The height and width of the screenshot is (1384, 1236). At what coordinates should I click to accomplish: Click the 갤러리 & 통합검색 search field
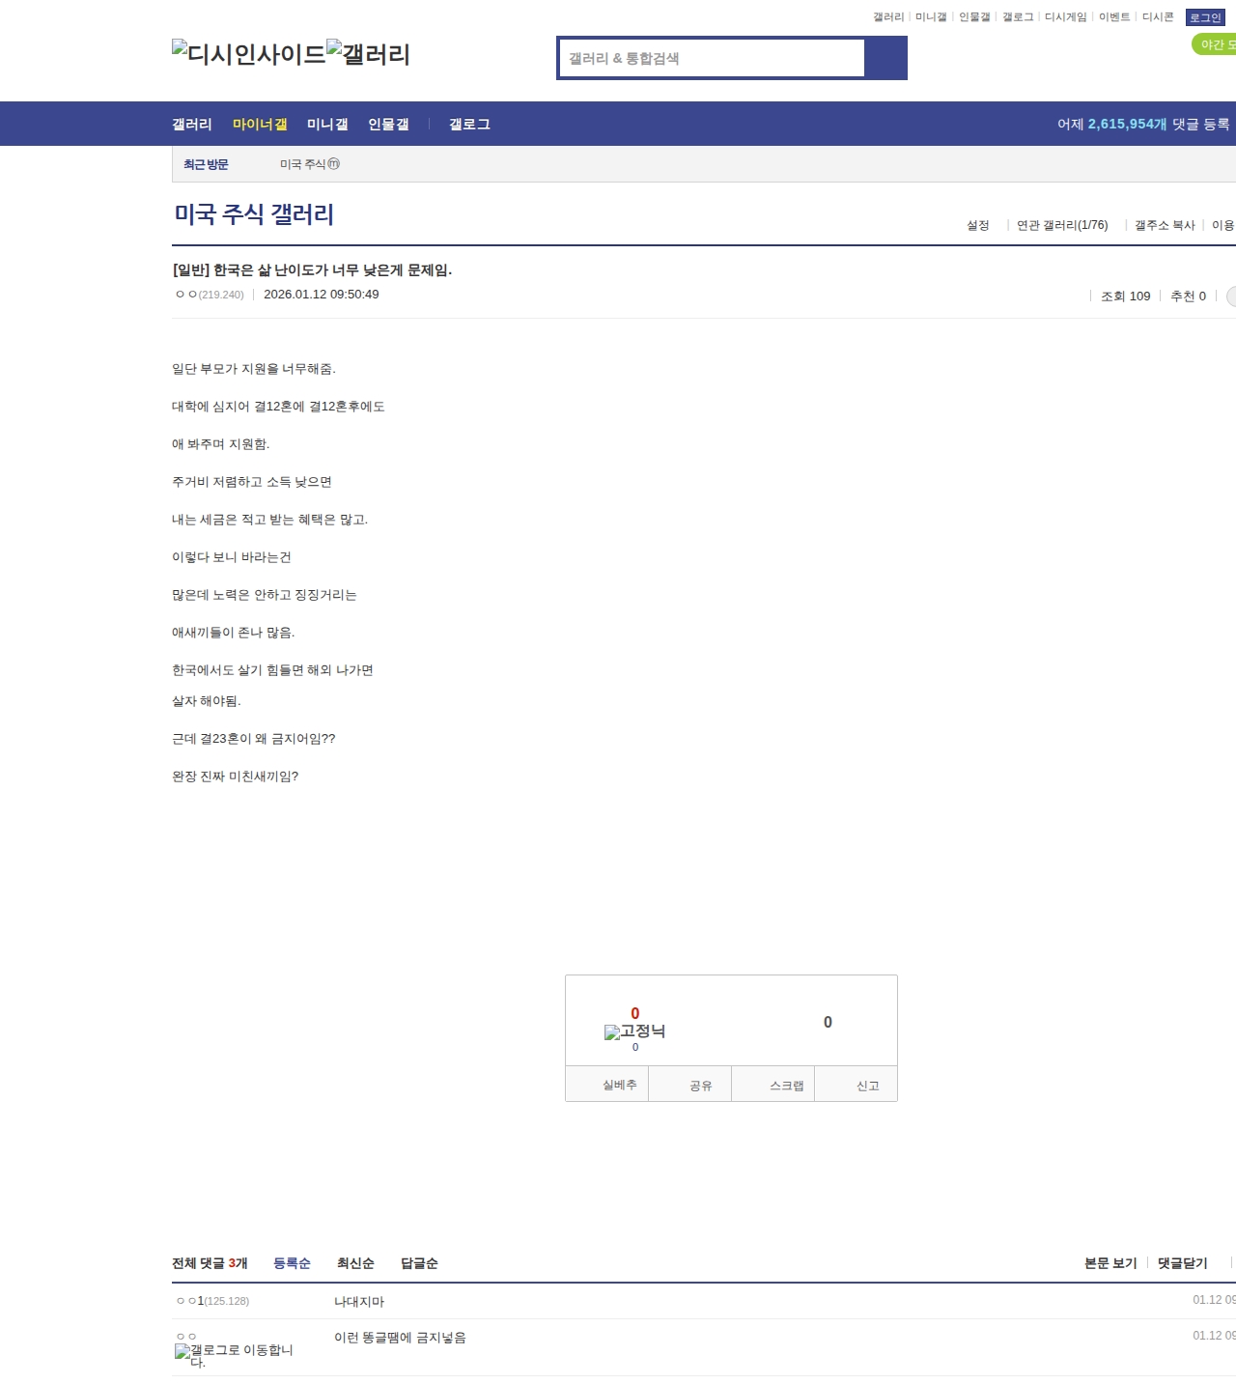(x=712, y=58)
